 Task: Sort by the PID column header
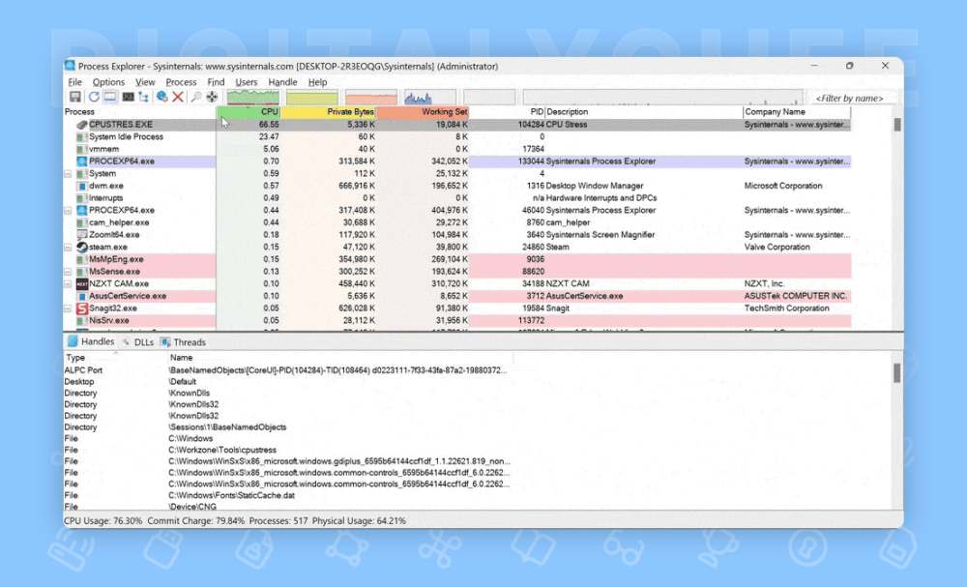coord(507,112)
